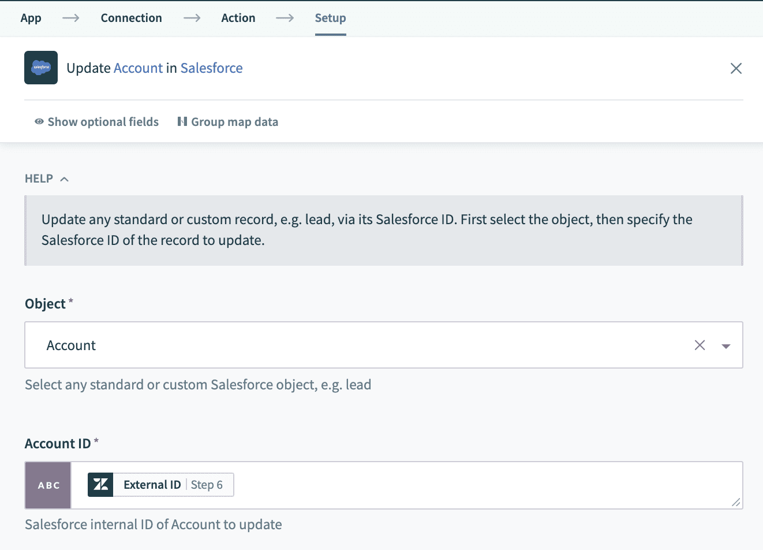Toggle Show optional fields eye icon
Screen dimensions: 763x550
click(x=39, y=122)
